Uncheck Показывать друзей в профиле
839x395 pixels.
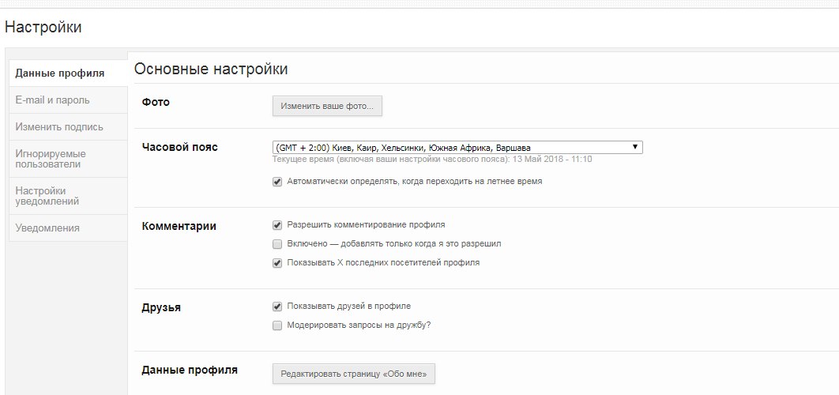click(x=277, y=307)
